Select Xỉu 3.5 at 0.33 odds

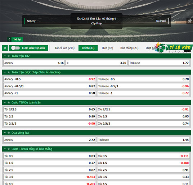point(143,177)
